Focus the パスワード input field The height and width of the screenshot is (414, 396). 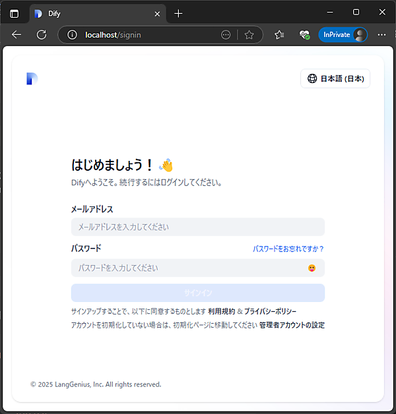[x=188, y=268]
